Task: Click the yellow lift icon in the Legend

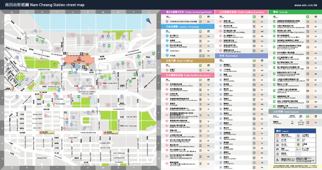Action: click(x=298, y=145)
